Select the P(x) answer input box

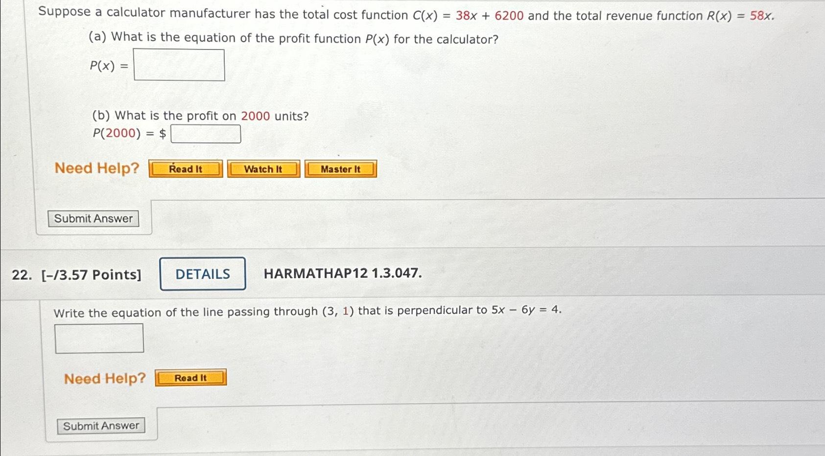point(179,64)
